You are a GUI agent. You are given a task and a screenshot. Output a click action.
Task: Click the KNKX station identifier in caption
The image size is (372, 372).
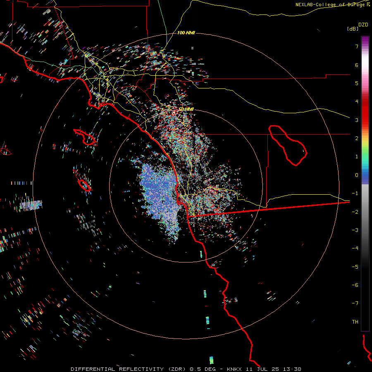pos(234,369)
